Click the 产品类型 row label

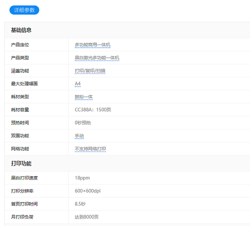point(20,58)
